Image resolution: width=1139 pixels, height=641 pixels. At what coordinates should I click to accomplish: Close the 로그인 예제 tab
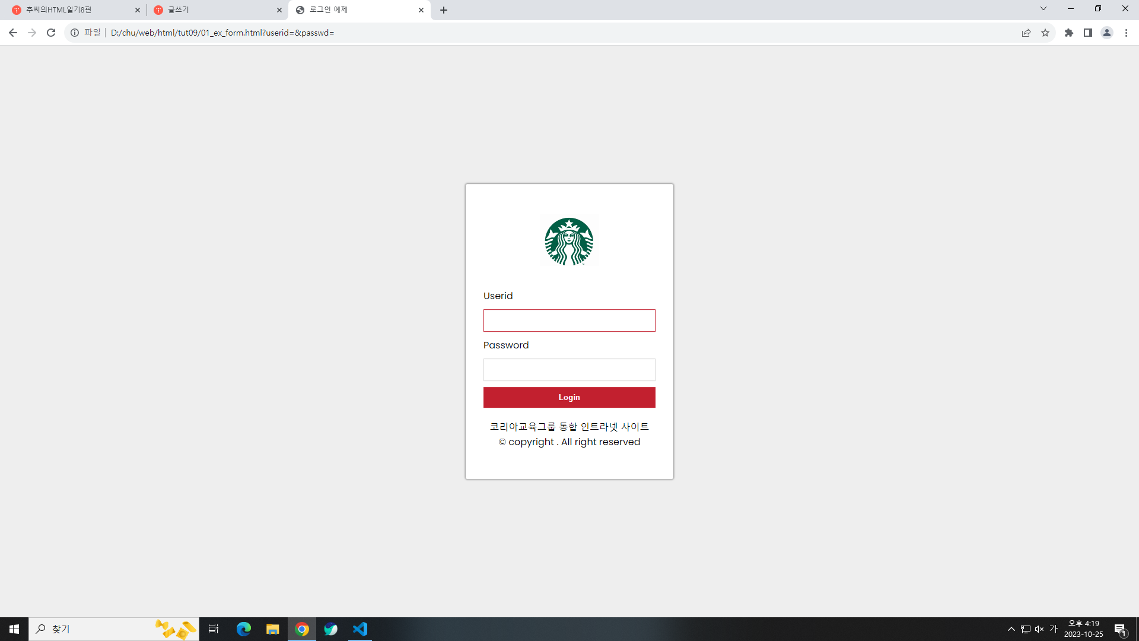[421, 10]
